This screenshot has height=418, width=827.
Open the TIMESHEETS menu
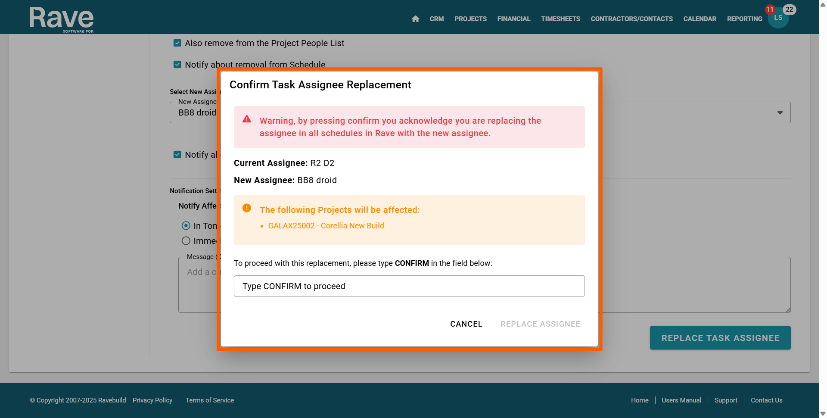pos(560,19)
